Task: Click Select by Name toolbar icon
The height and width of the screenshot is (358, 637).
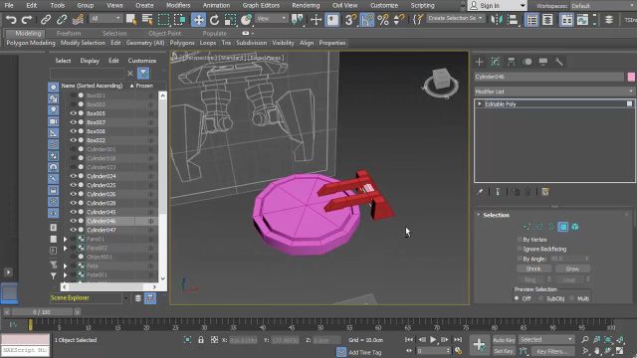Action: tap(147, 20)
